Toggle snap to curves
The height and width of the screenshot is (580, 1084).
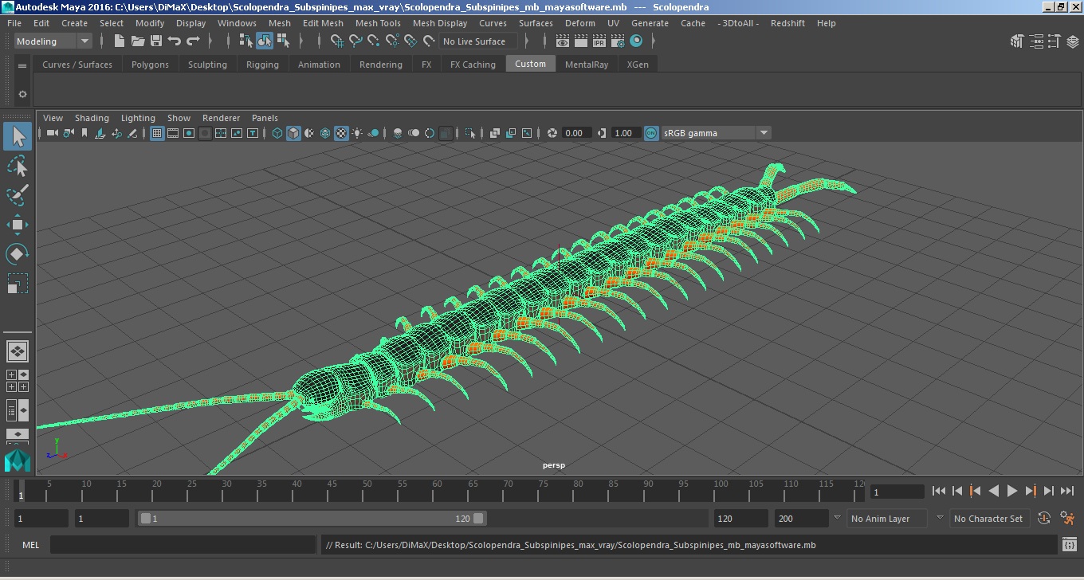tap(355, 41)
